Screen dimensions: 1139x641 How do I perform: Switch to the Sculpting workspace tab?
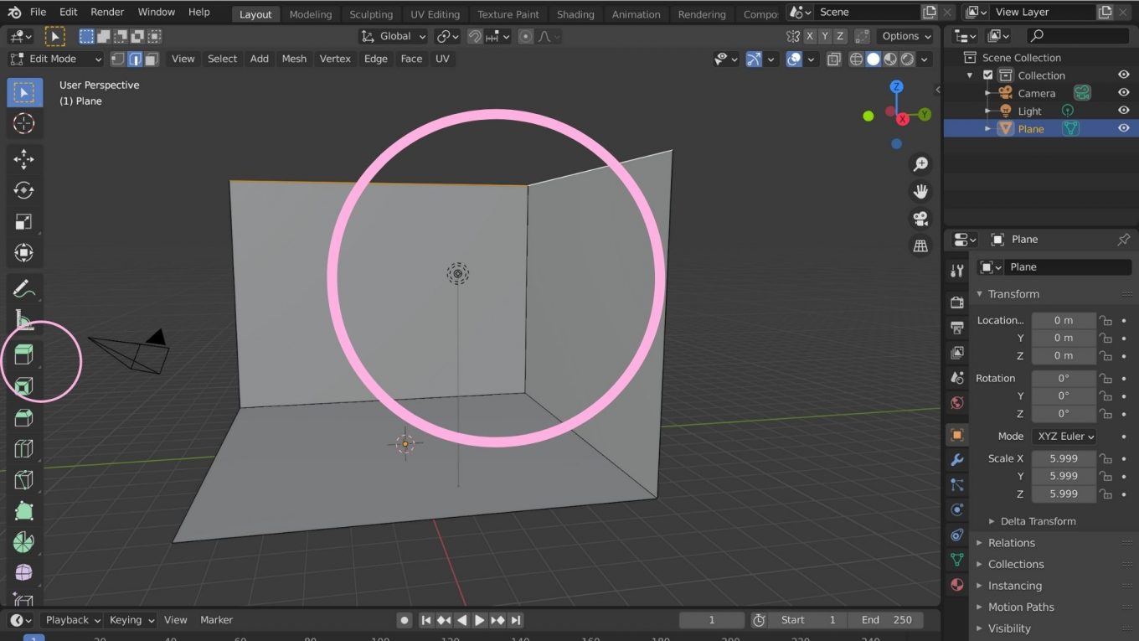[371, 13]
